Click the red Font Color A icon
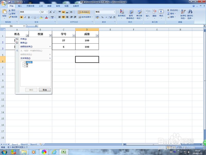This screenshot has height=155, width=206. coord(46,17)
